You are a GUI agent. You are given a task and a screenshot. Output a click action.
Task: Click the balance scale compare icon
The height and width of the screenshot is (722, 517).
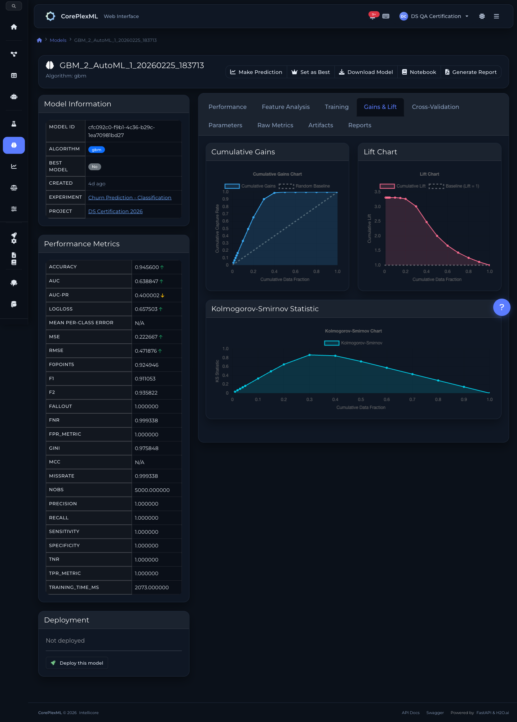[x=14, y=188]
